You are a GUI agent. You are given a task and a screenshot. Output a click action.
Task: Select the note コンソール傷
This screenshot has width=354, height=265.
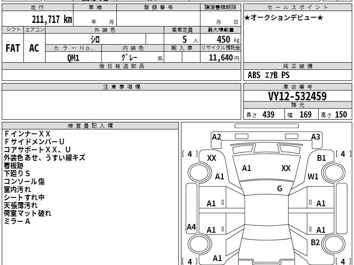tap(24, 182)
